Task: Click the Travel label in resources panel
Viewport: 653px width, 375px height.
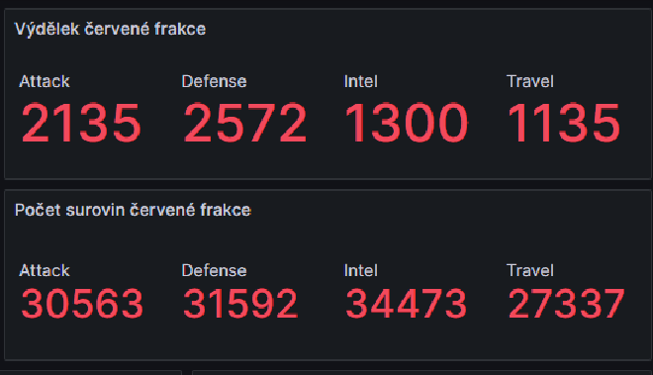Action: (x=530, y=270)
